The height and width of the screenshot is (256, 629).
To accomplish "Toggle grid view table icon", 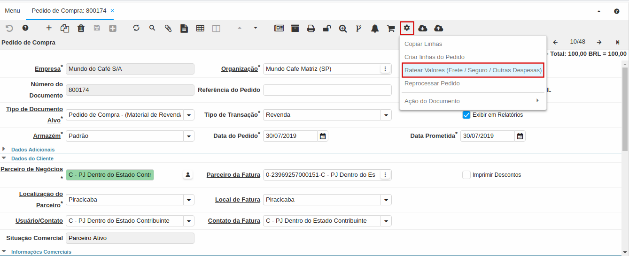I will (200, 28).
